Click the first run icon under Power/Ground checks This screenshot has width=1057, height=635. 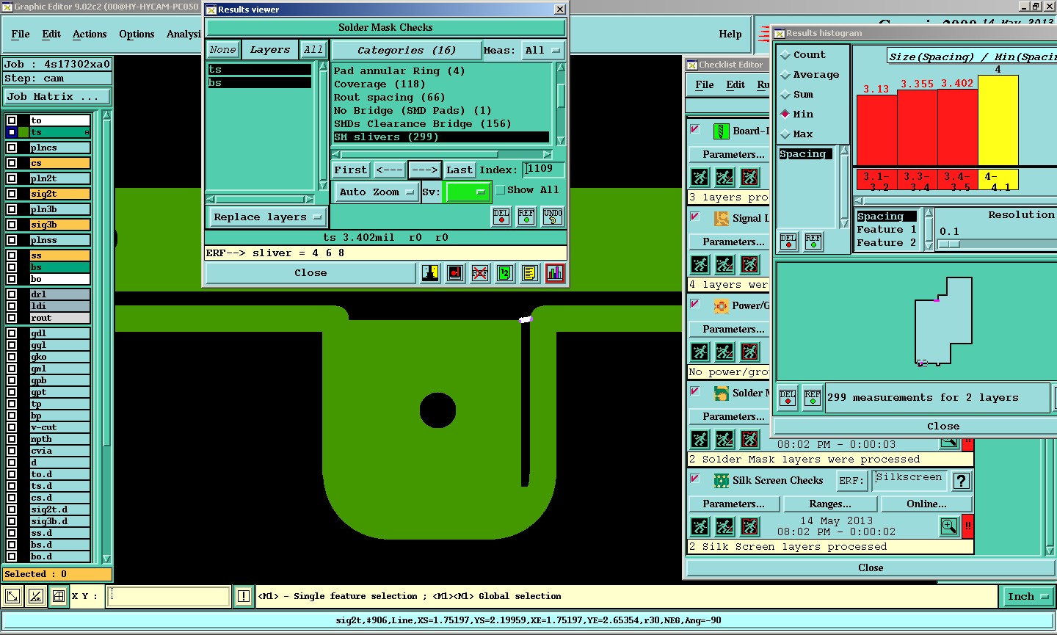click(700, 352)
